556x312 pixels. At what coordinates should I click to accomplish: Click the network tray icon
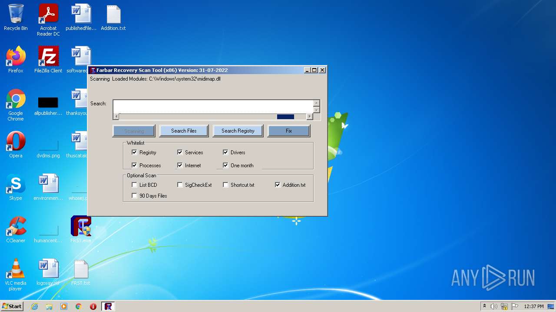tap(504, 306)
